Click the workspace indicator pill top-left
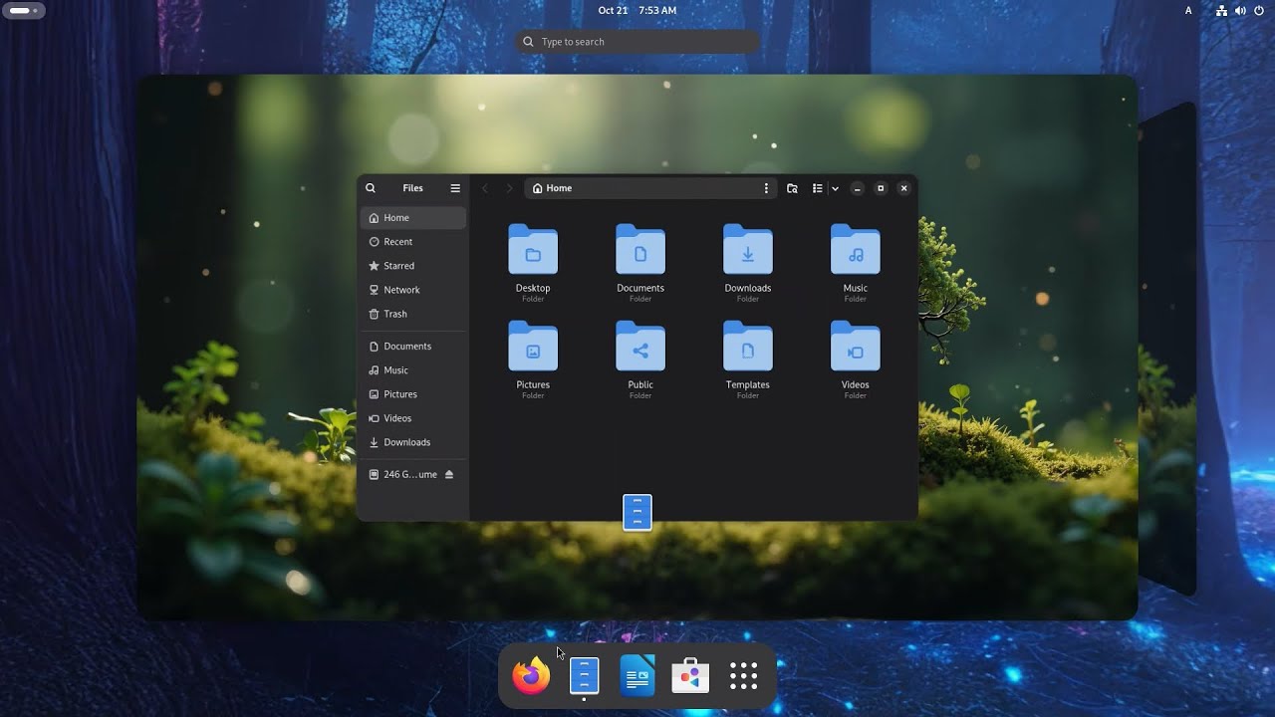The height and width of the screenshot is (717, 1275). point(24,10)
